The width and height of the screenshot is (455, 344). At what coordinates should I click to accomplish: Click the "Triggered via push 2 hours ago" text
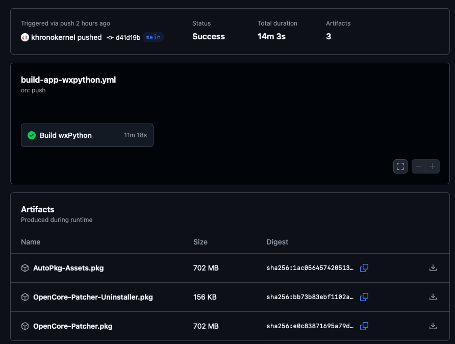[x=66, y=23]
